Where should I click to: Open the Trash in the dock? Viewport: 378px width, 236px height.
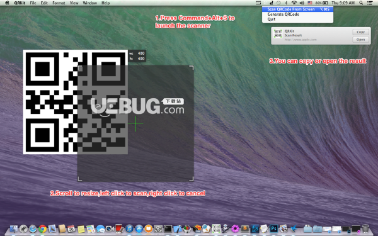pyautogui.click(x=365, y=228)
